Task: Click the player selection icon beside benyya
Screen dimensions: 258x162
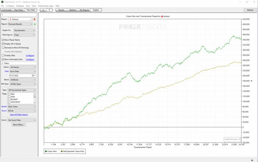Action: tap(35, 19)
